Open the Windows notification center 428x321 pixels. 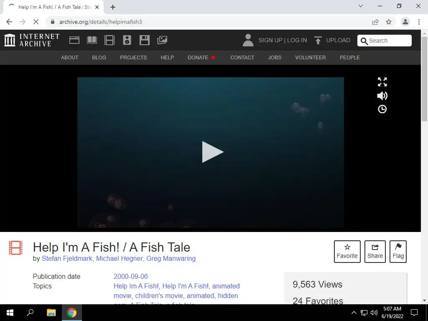point(414,313)
